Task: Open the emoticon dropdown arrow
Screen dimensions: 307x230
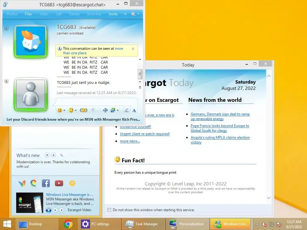Action: pos(64,110)
